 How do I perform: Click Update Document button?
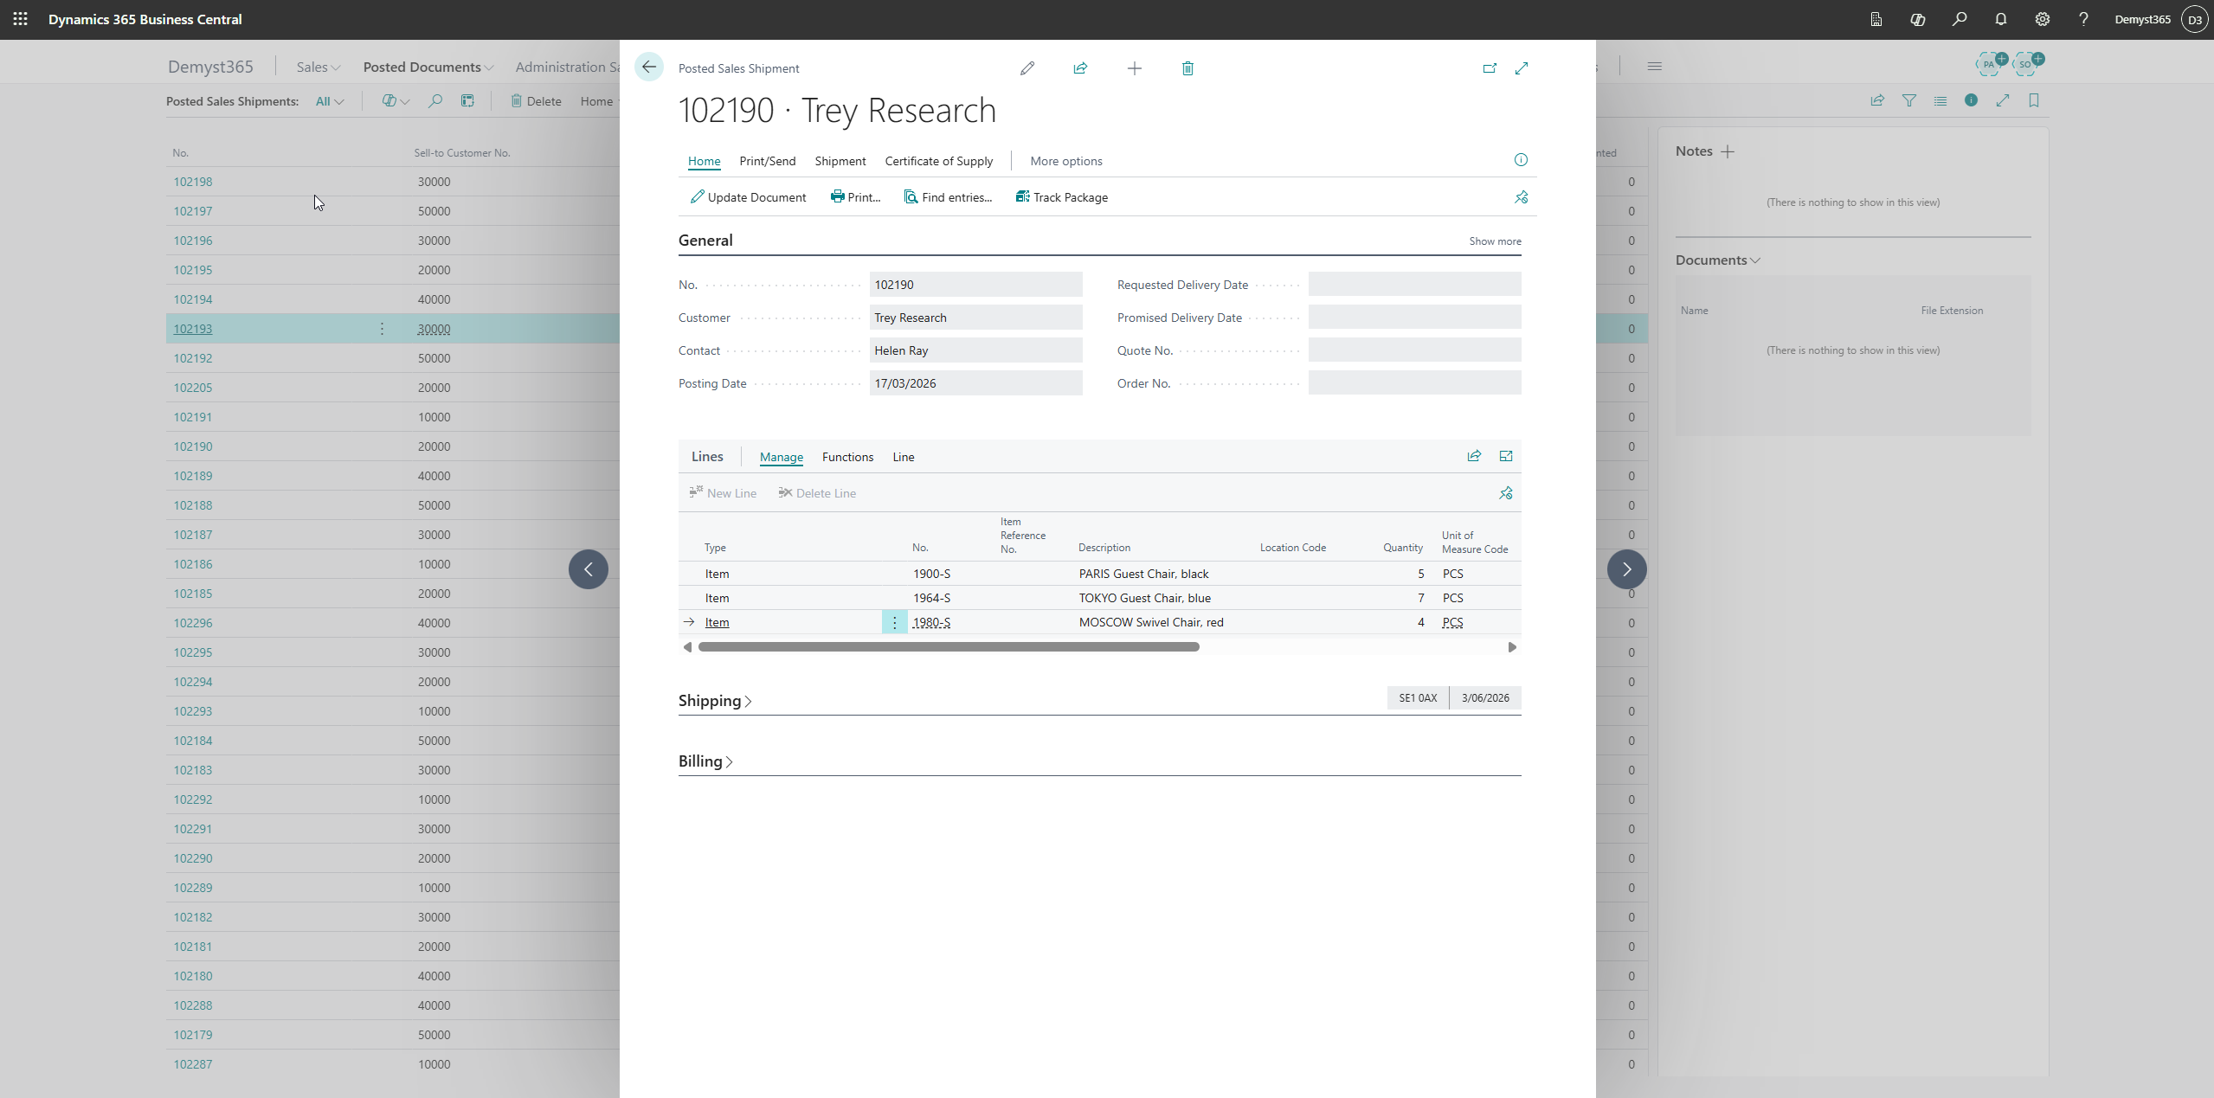pyautogui.click(x=748, y=197)
